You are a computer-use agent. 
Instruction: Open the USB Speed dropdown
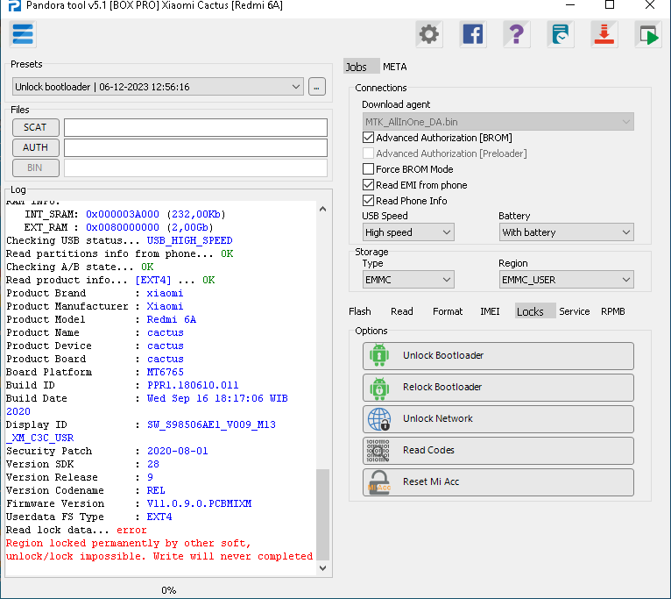click(x=408, y=232)
